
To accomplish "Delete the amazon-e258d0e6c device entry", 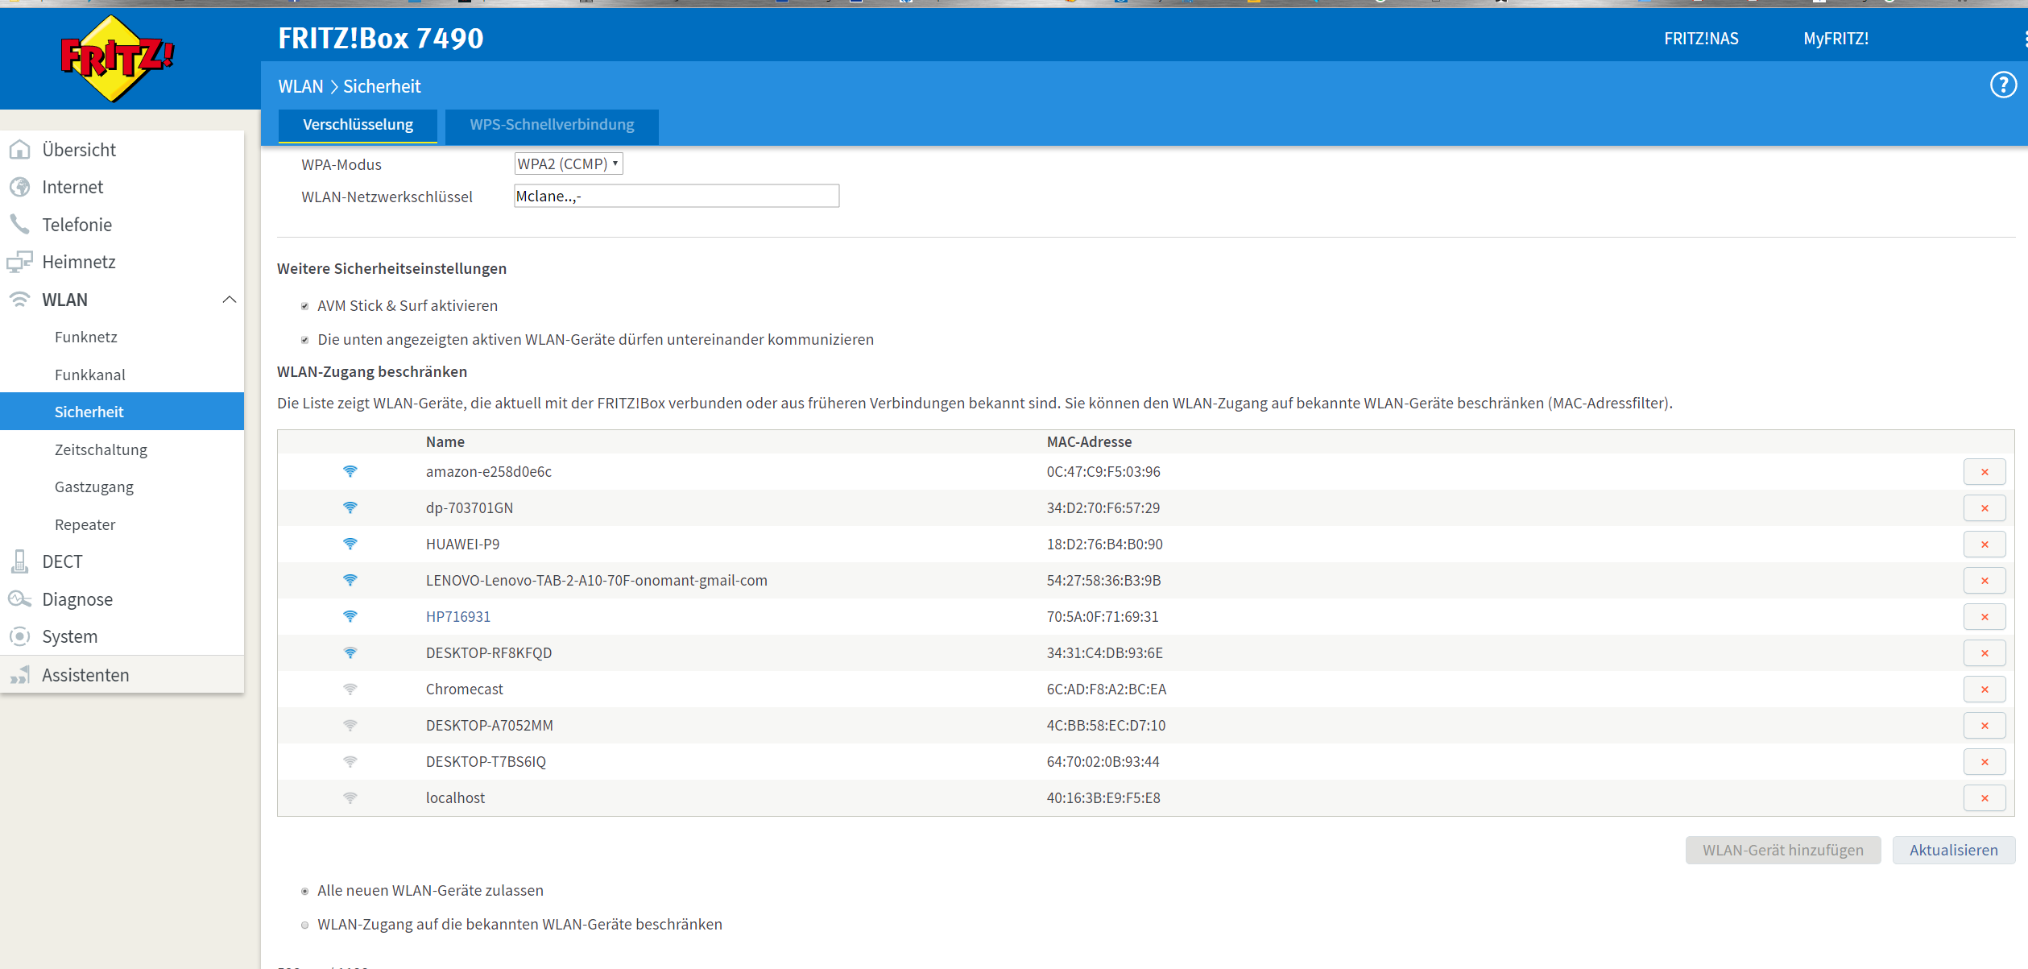I will click(1985, 472).
